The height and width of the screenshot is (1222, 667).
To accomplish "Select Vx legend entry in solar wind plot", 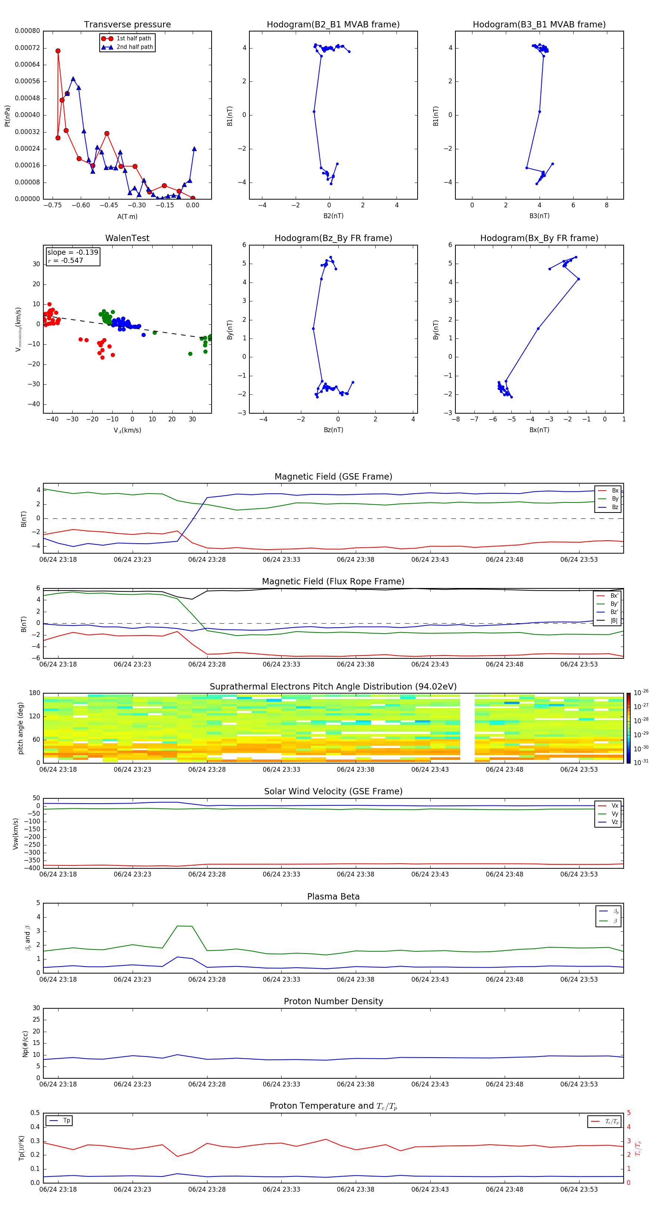I will pyautogui.click(x=608, y=805).
